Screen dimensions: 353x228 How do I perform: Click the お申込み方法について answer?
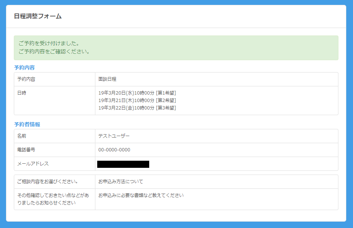121,182
